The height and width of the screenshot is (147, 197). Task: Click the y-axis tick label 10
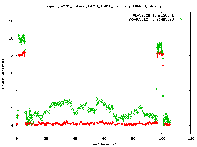point(11,38)
